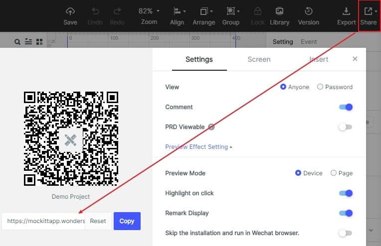Viewport: 381px width, 246px height.
Task: Click the Share icon
Action: 368,11
